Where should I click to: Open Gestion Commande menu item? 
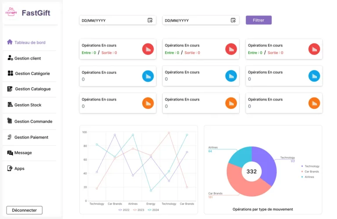(29, 122)
